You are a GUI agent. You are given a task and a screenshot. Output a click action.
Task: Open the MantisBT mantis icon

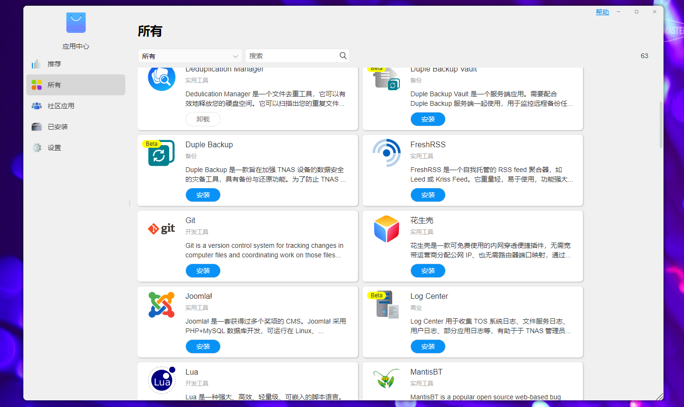pos(387,379)
